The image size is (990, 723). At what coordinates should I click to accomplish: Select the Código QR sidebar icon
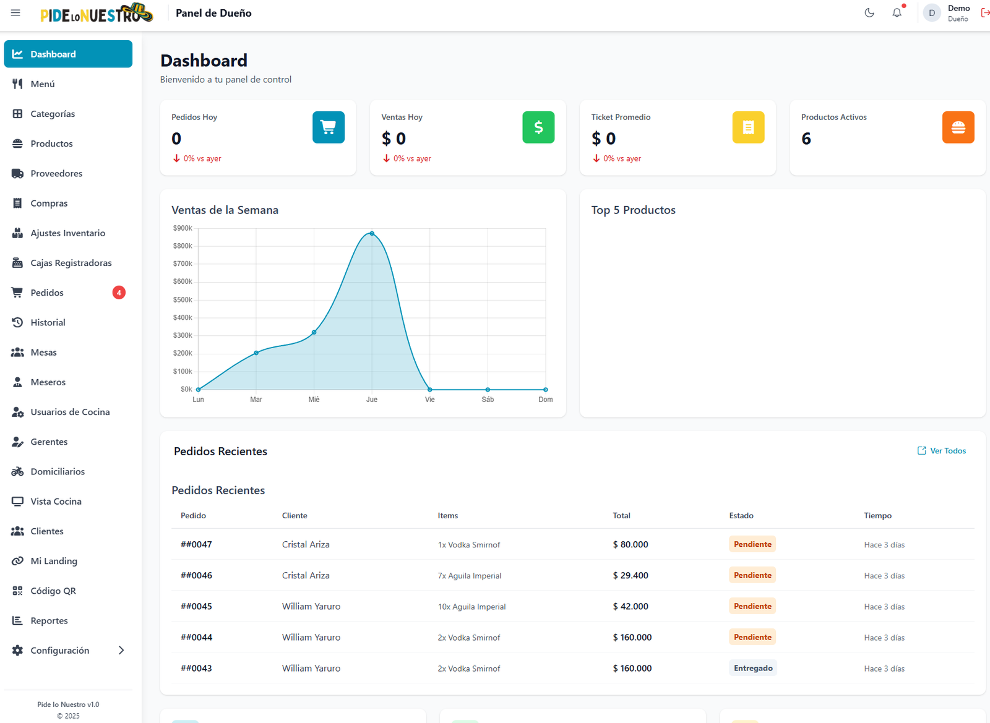coord(17,591)
